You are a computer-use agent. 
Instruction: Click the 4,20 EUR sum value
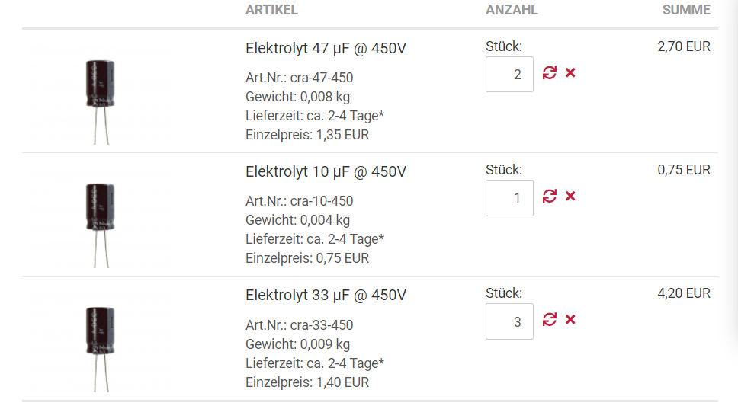click(x=684, y=293)
